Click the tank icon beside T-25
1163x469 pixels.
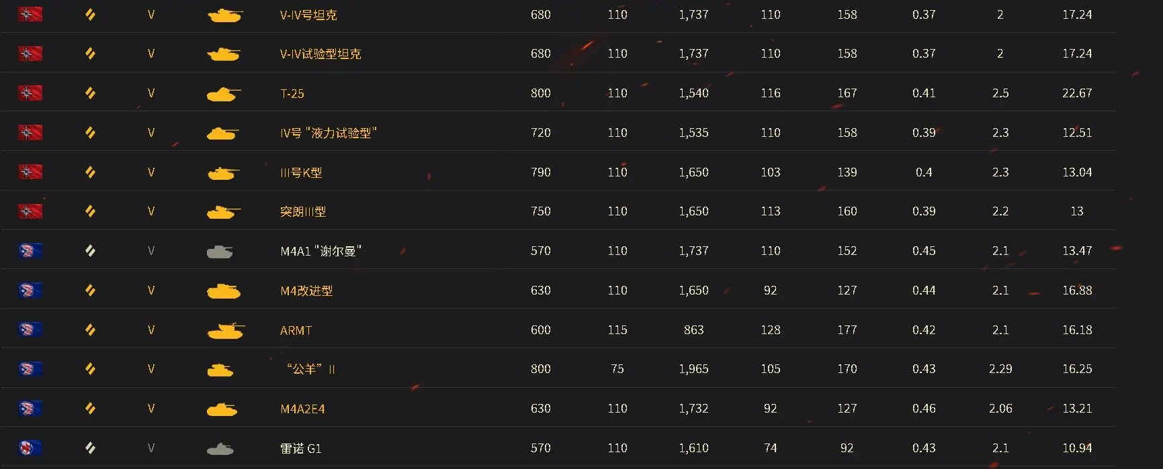click(222, 94)
